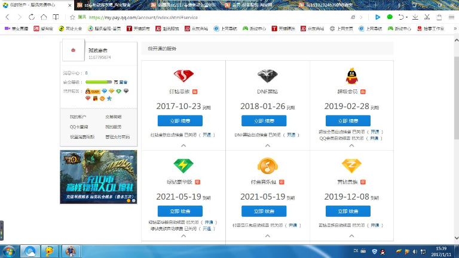This screenshot has height=258, width=459.
Task: Click the blue star badge in 已开服务
Action: 109,99
